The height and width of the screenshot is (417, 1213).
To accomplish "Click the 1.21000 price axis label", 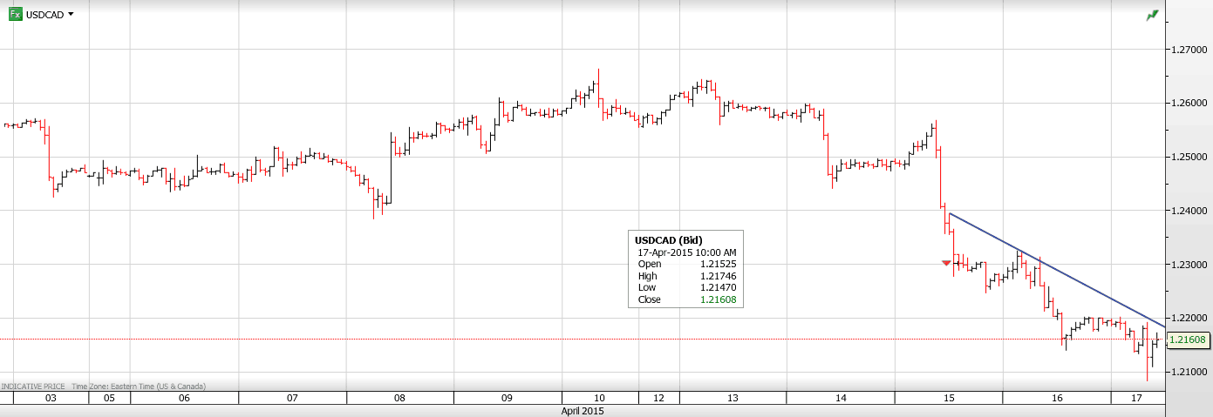I will (x=1189, y=372).
